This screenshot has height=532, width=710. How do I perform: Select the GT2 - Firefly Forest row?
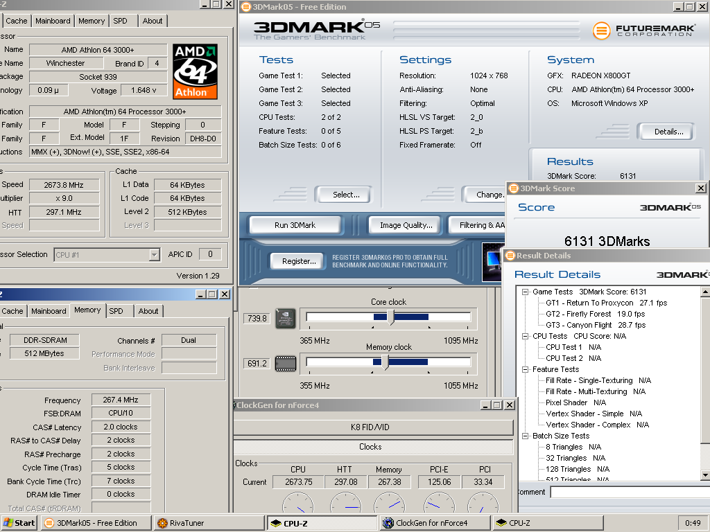(x=596, y=314)
